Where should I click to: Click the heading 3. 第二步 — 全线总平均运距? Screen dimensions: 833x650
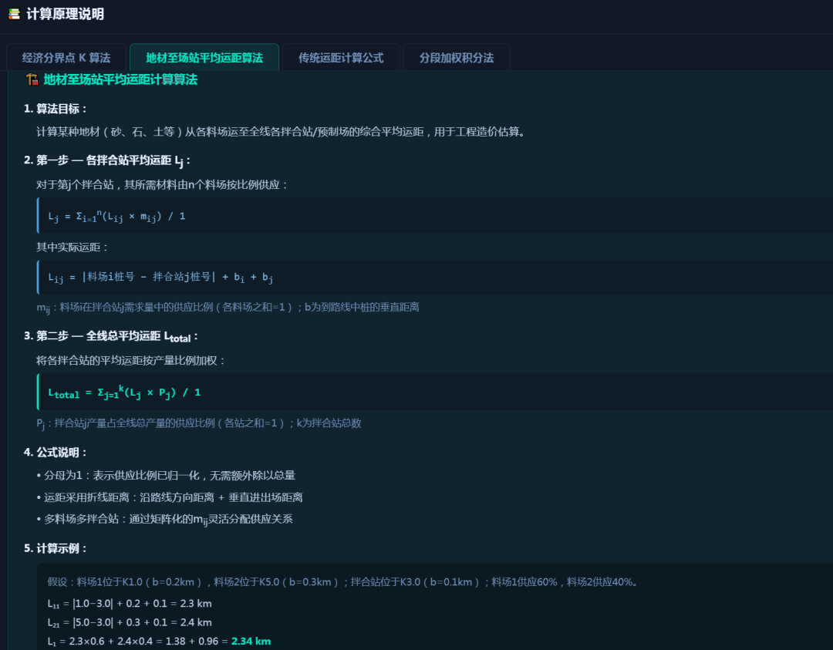[110, 337]
